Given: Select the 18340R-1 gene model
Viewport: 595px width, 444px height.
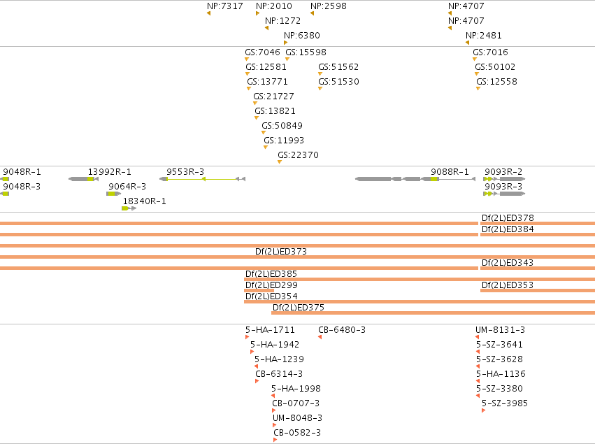Looking at the screenshot, I should [129, 208].
